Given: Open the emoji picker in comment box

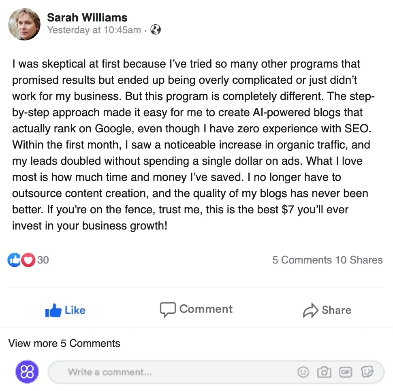Looking at the screenshot, I should (x=303, y=372).
